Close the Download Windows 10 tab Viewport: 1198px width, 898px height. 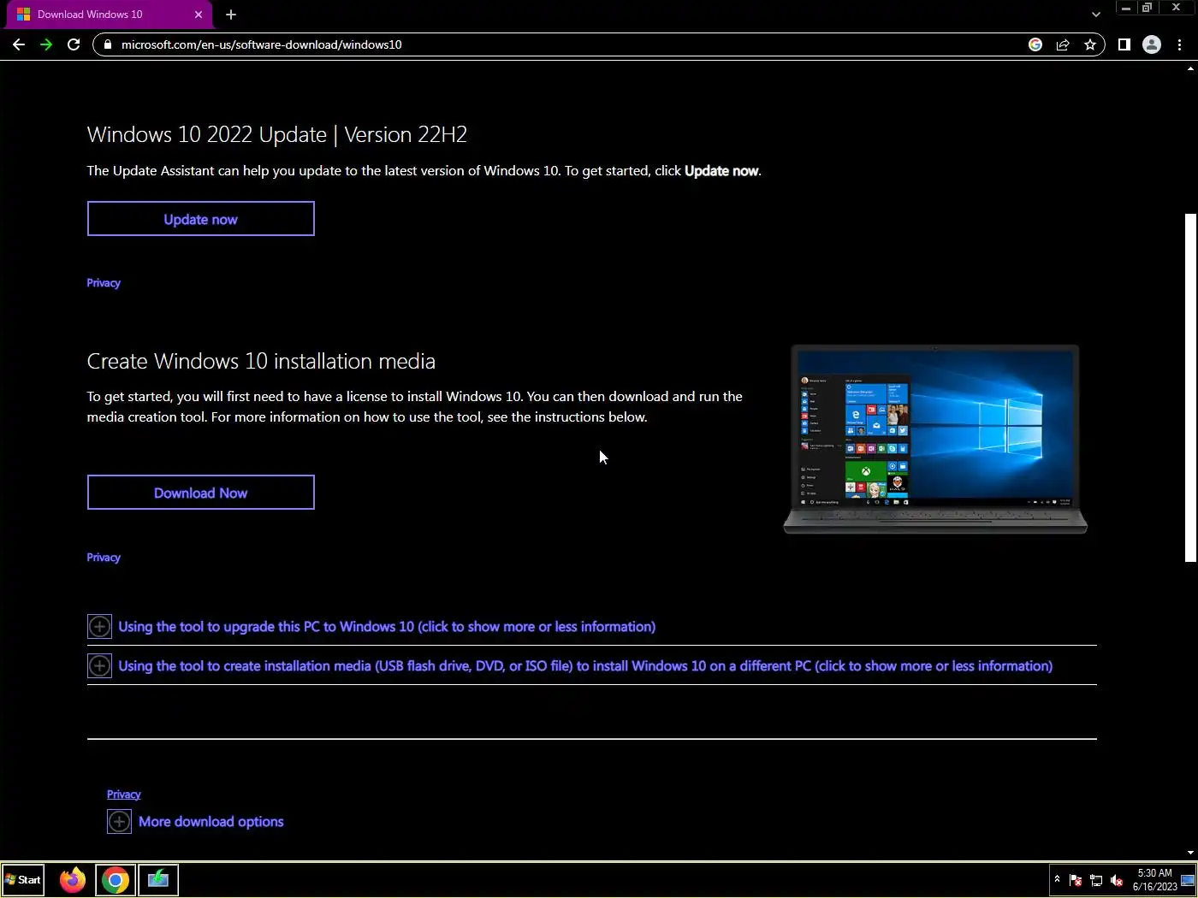click(199, 15)
